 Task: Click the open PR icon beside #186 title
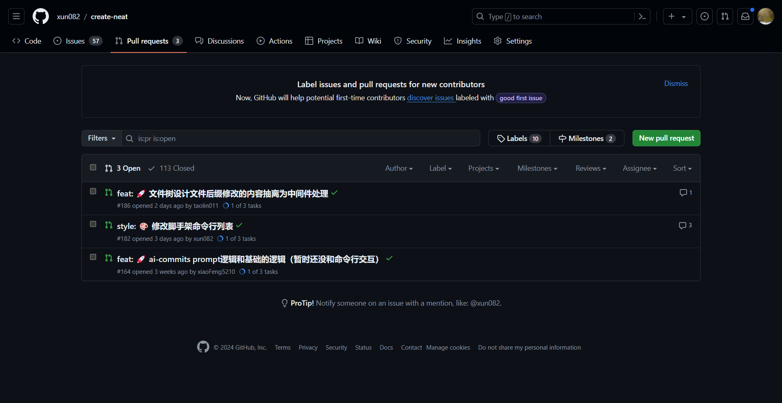[109, 192]
